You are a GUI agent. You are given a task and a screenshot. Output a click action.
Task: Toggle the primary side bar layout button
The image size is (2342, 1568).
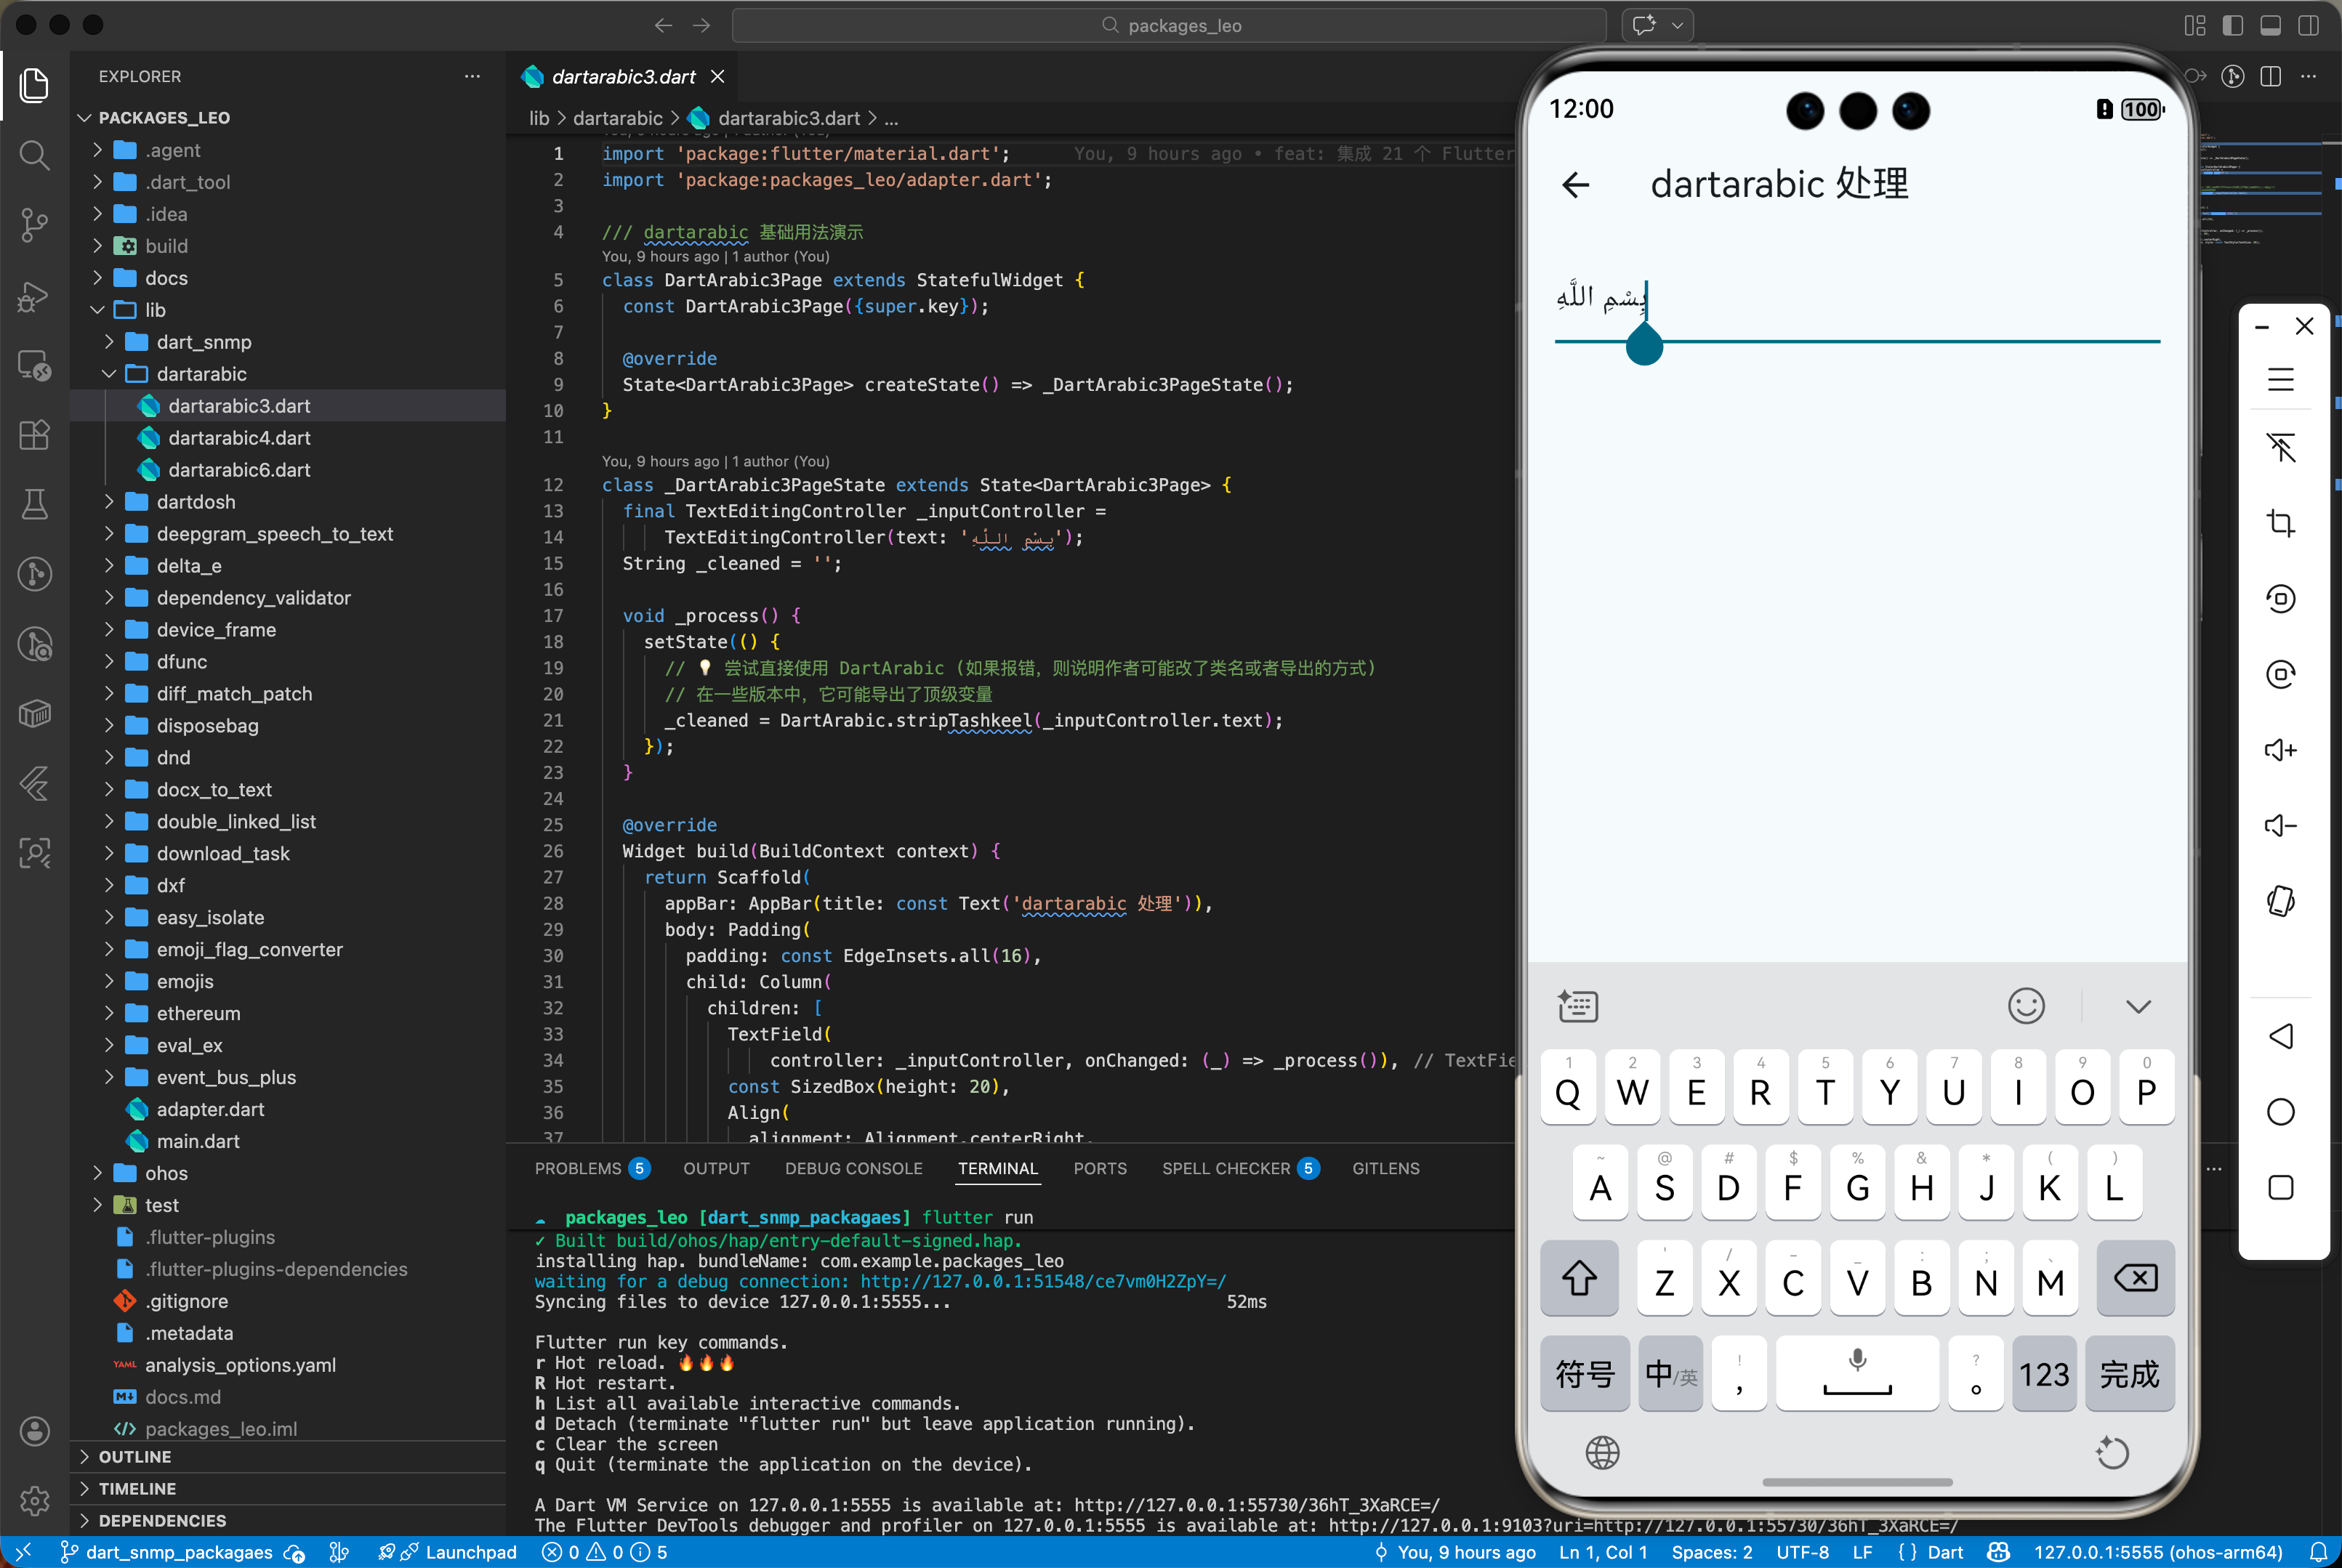pyautogui.click(x=2232, y=25)
